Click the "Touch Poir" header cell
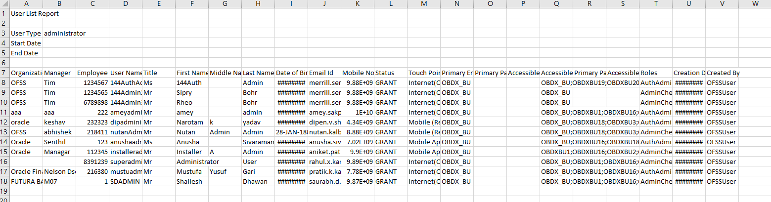This screenshot has height=202, width=771. pos(423,73)
